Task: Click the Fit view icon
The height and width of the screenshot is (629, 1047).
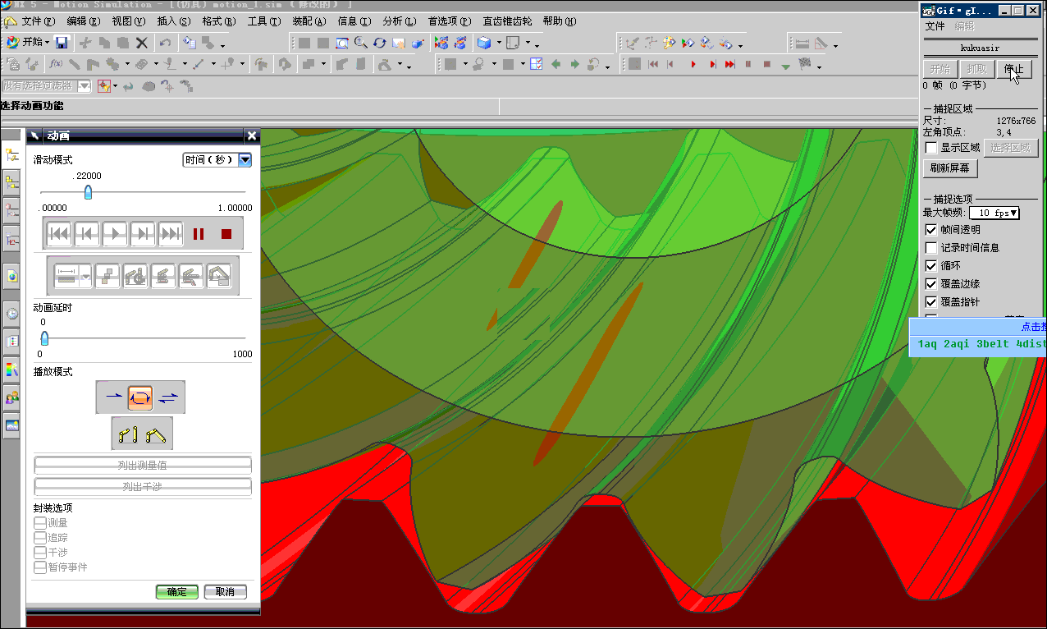Action: 341,43
